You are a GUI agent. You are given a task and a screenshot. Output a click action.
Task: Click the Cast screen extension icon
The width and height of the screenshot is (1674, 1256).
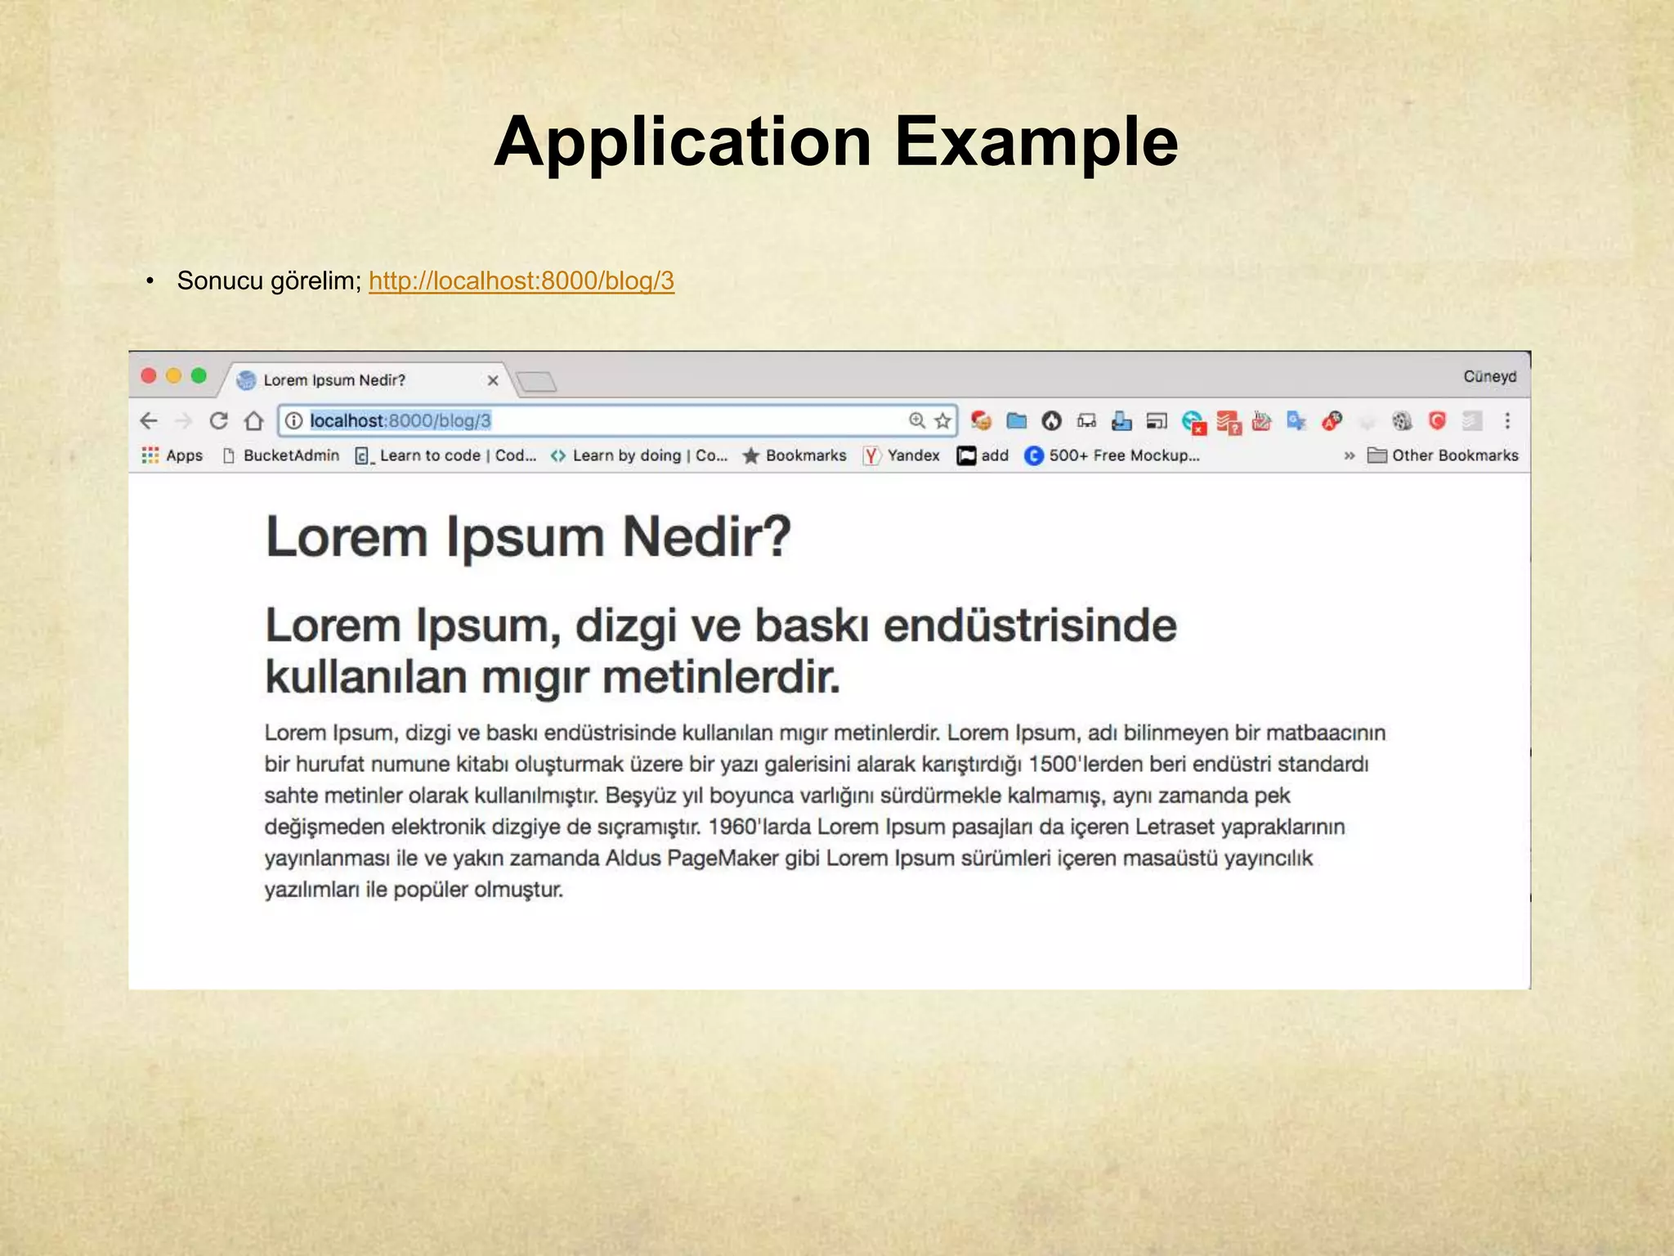tap(1157, 421)
